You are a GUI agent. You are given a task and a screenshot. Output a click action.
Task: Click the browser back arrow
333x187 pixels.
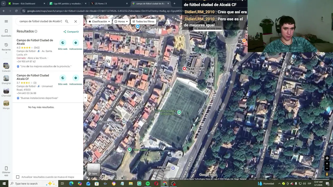[x=4, y=11]
